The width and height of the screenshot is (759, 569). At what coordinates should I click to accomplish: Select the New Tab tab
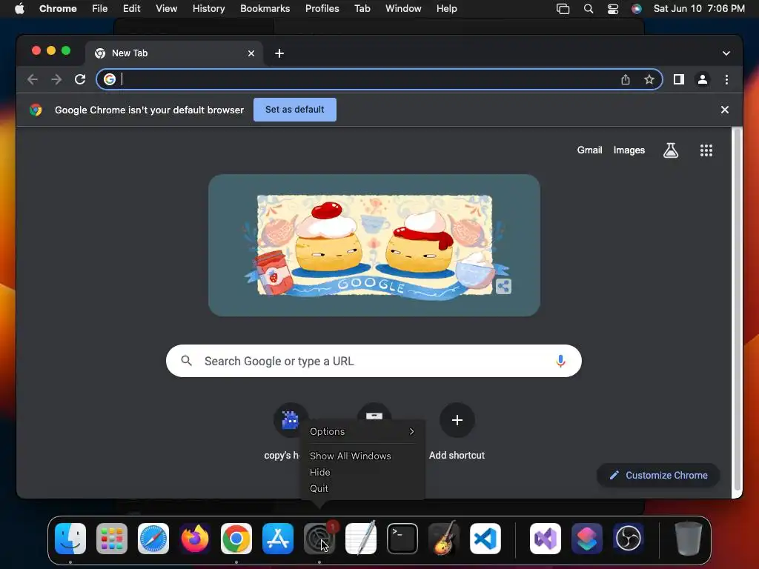point(174,53)
